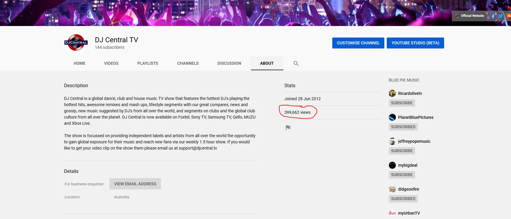Image resolution: width=511 pixels, height=219 pixels.
Task: Click the Details heading
Action: 71,171
